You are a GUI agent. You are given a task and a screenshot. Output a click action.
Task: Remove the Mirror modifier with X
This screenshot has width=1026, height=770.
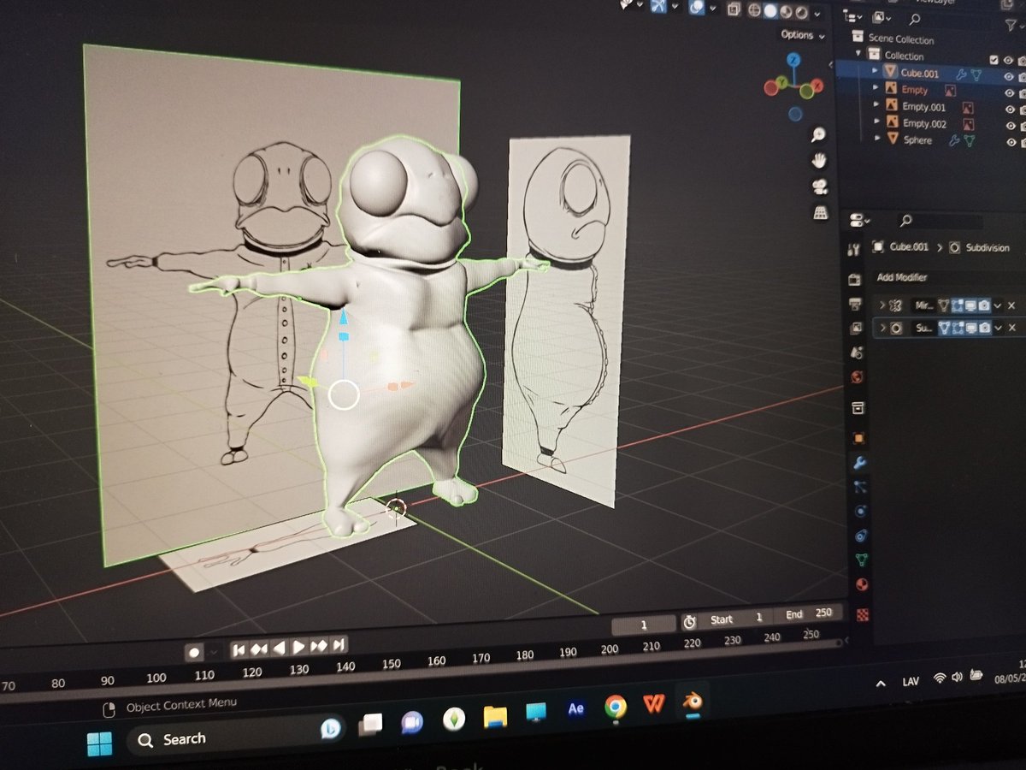coord(1011,305)
